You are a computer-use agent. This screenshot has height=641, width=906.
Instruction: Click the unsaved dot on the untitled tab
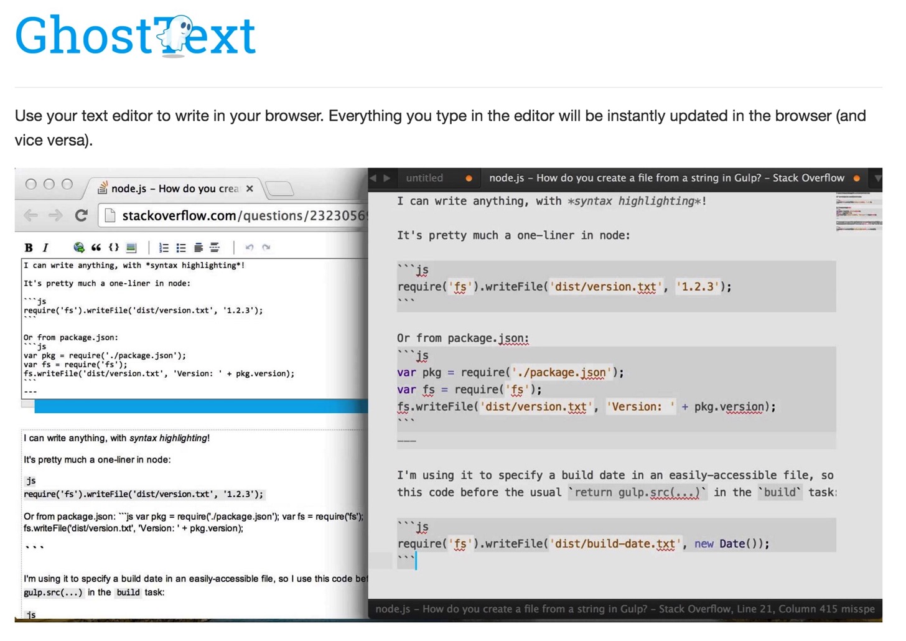click(x=469, y=179)
